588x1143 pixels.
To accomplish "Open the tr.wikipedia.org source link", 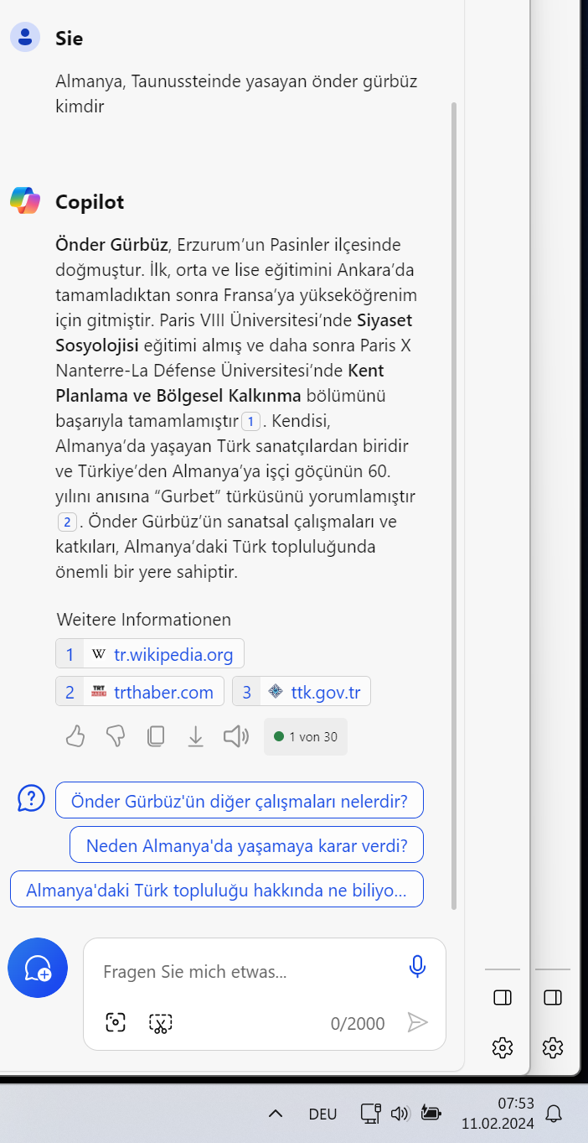I will click(150, 654).
